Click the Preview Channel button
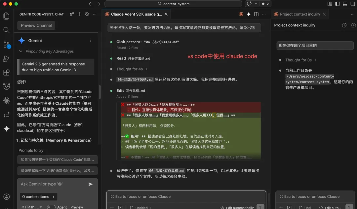 coord(36,25)
